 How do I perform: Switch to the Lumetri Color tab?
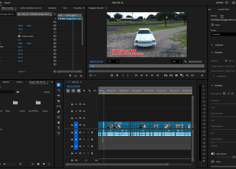tap(223, 9)
